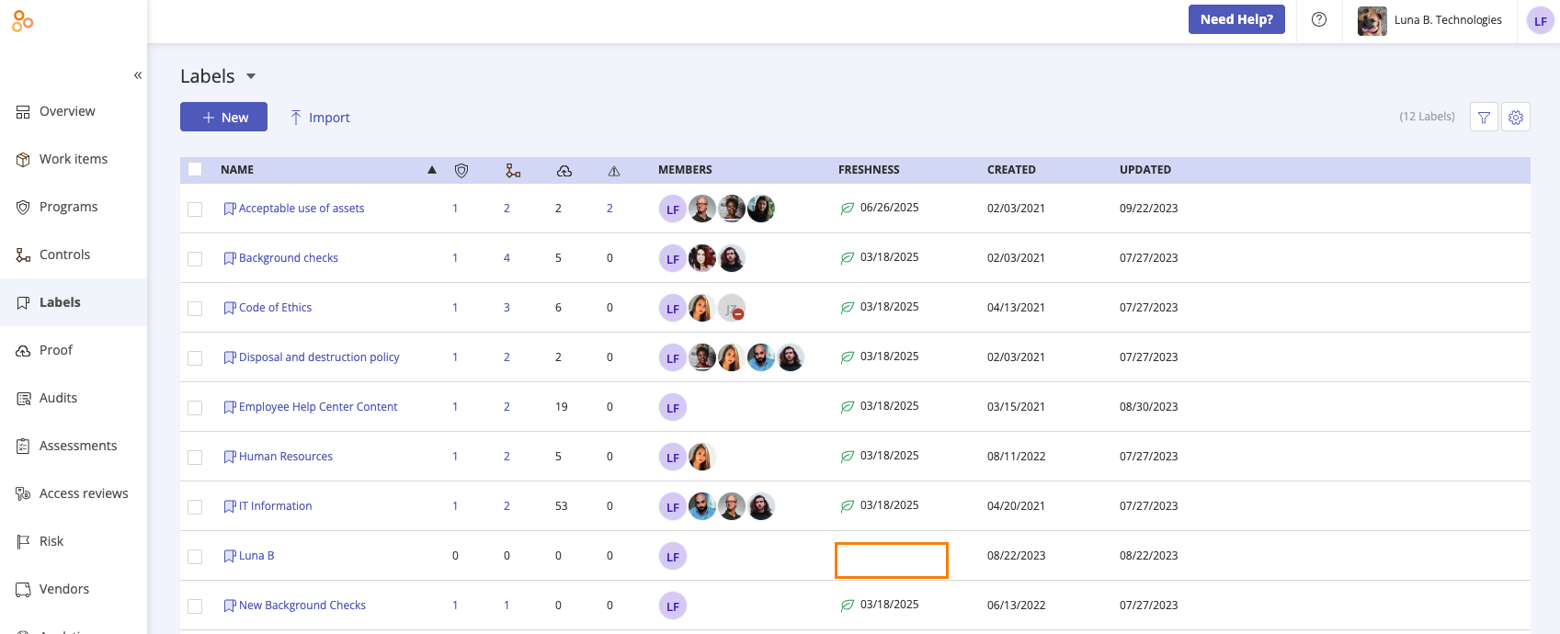Click the Controls sidebar icon
The image size is (1560, 634).
(x=23, y=255)
